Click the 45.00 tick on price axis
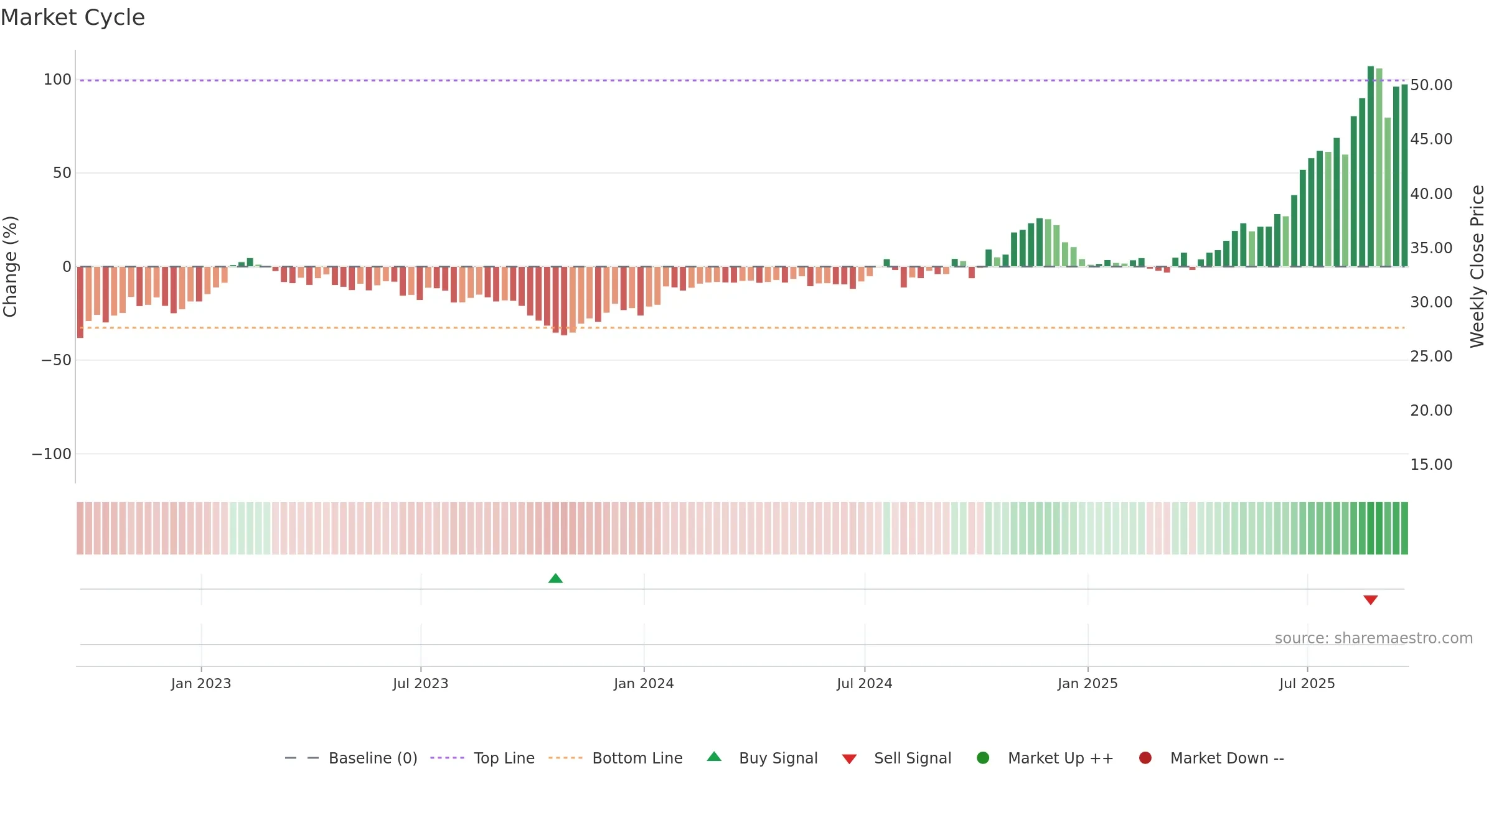Image resolution: width=1494 pixels, height=840 pixels. tap(1431, 139)
